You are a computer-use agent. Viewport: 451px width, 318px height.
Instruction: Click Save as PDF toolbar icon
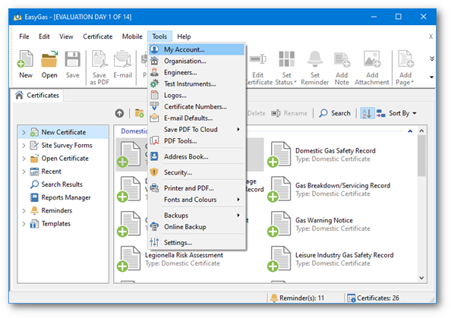(99, 68)
